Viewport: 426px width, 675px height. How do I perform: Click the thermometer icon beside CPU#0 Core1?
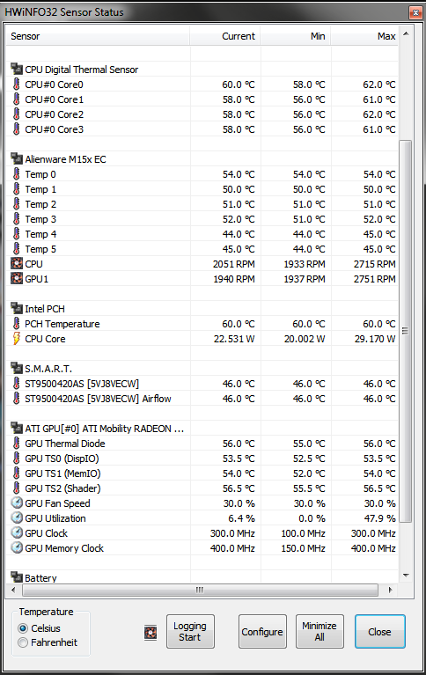(17, 99)
